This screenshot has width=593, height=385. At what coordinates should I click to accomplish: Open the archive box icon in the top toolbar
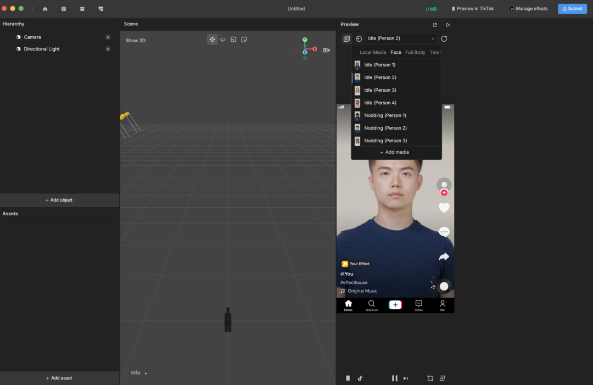[82, 9]
